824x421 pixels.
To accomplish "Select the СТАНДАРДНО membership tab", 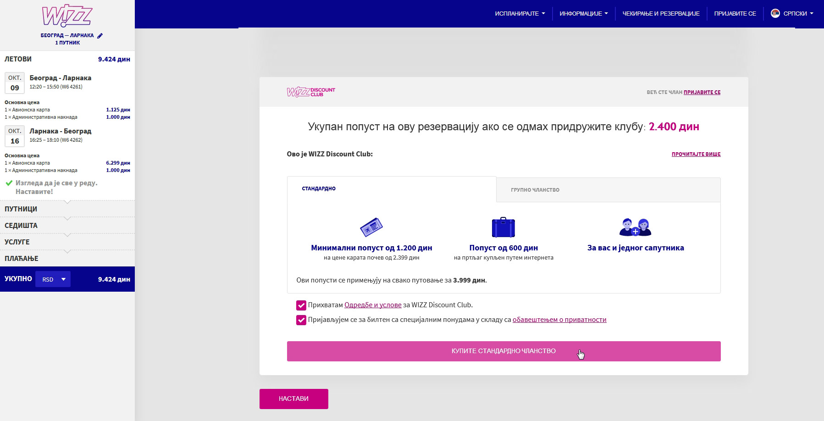I will (x=392, y=189).
